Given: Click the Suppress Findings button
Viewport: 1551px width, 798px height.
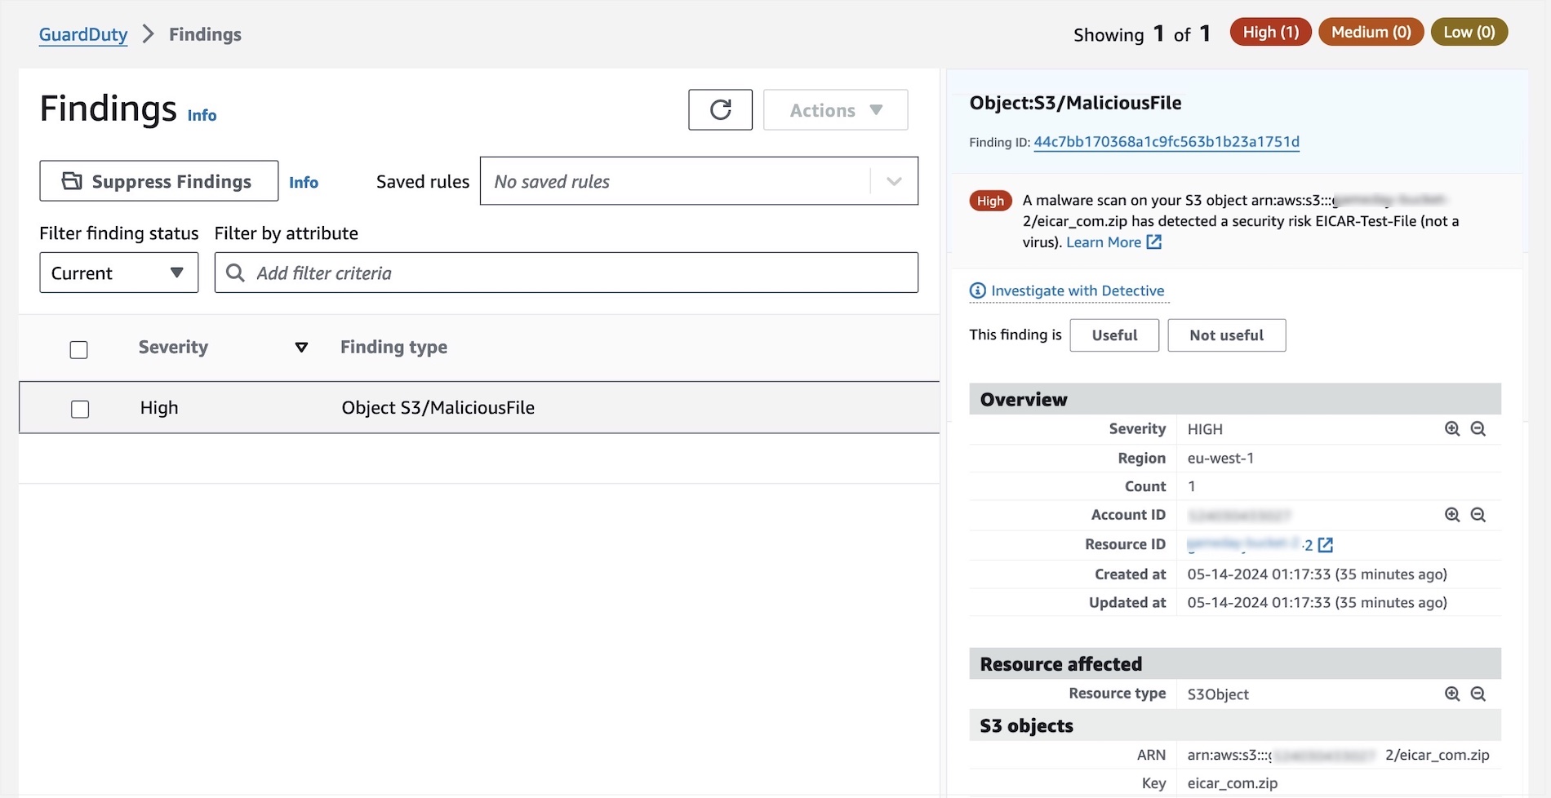Looking at the screenshot, I should (158, 181).
